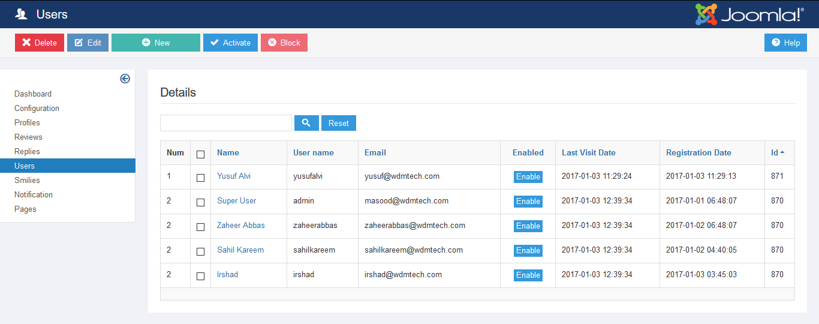This screenshot has width=819, height=324.
Task: Select the checkbox in the Irshad row
Action: click(x=200, y=276)
